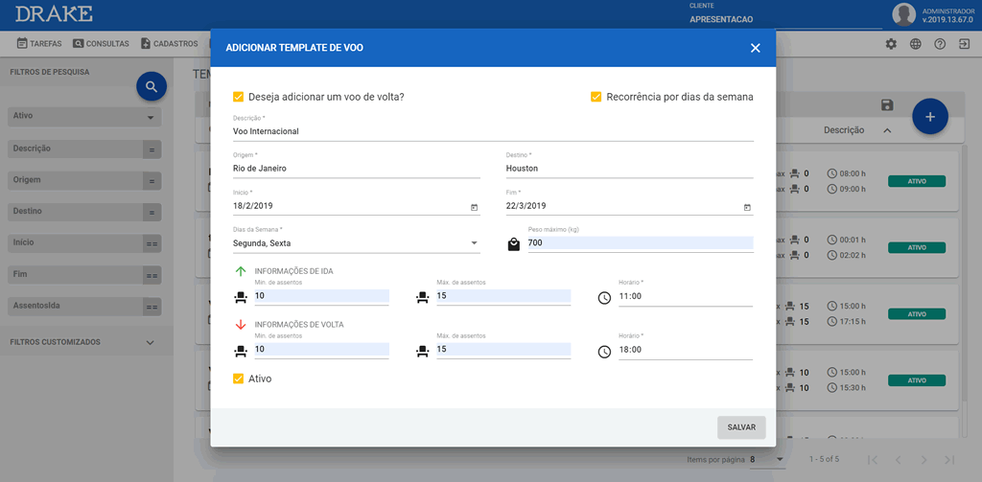Image resolution: width=982 pixels, height=482 pixels.
Task: Click the blue search button in filters
Action: coord(151,87)
